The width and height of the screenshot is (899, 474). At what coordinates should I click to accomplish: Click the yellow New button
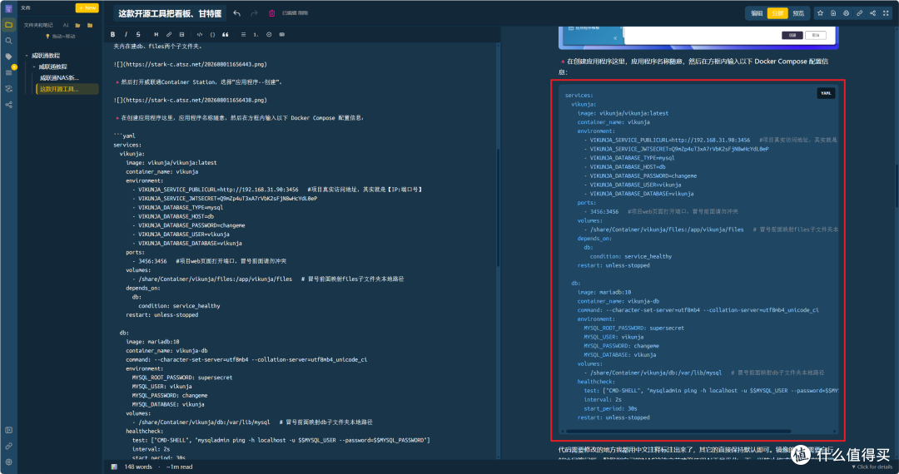[x=87, y=8]
